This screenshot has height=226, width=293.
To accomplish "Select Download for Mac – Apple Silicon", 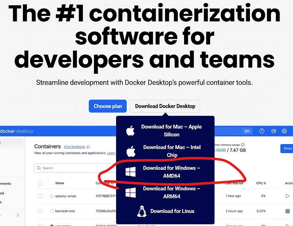I will [165, 131].
